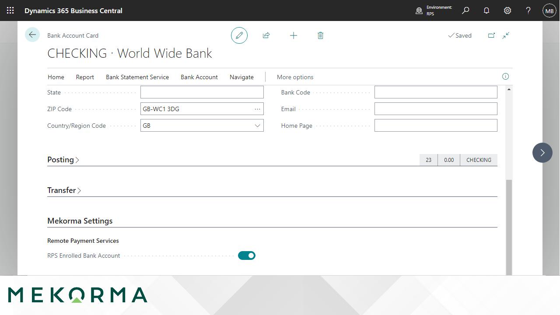The height and width of the screenshot is (315, 560).
Task: Open the Report menu
Action: [85, 77]
